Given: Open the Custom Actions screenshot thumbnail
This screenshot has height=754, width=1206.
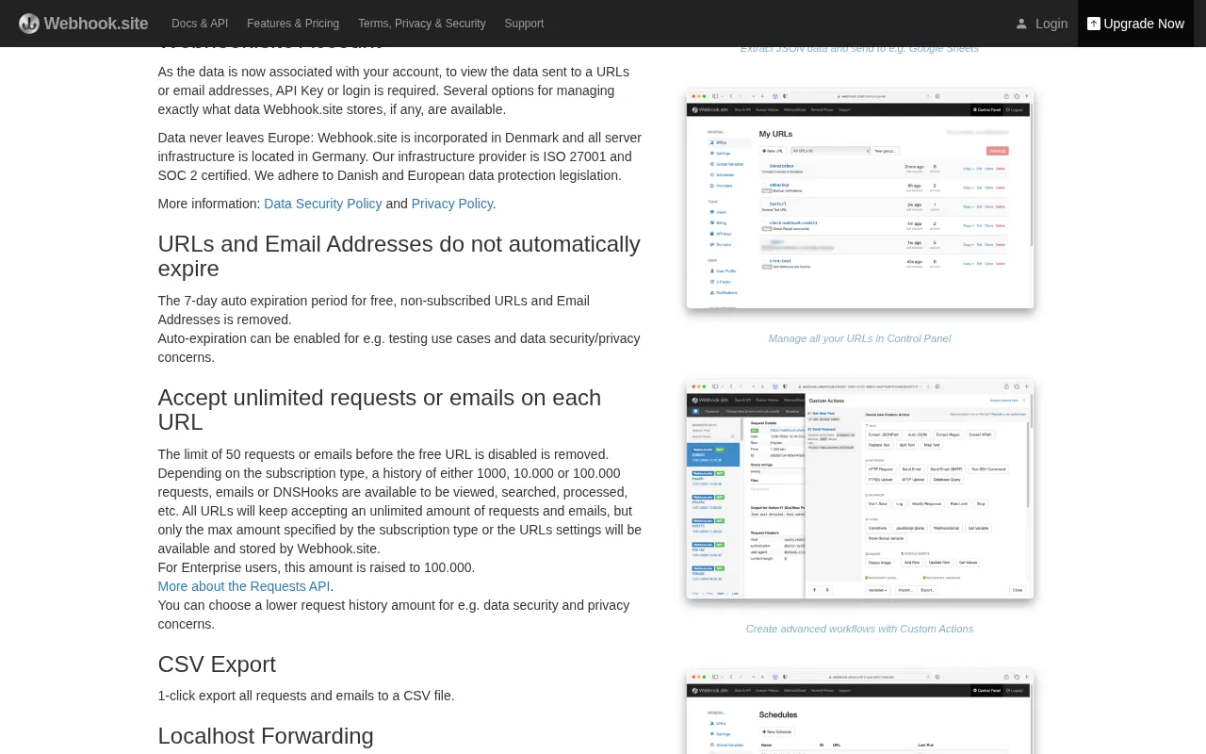Looking at the screenshot, I should point(859,489).
